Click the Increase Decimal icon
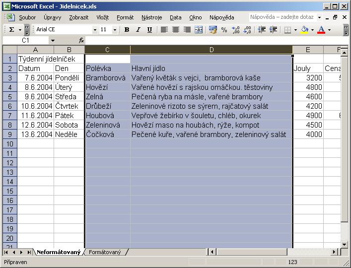 235,29
